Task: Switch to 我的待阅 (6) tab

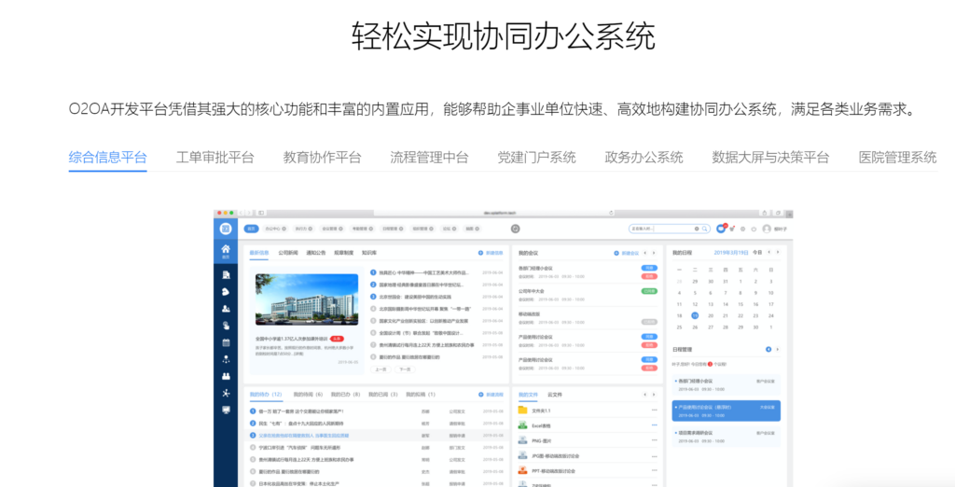Action: point(308,395)
